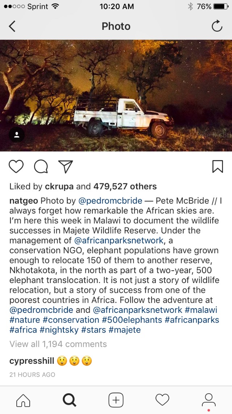
Task: Tap the new post plus icon
Action: (x=116, y=400)
